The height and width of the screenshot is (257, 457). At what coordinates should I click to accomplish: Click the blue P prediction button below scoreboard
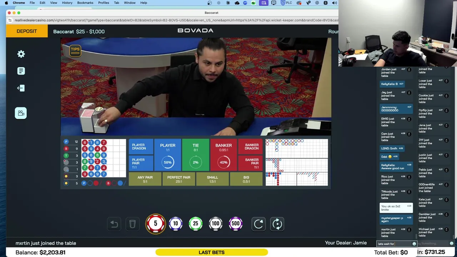tap(84, 183)
